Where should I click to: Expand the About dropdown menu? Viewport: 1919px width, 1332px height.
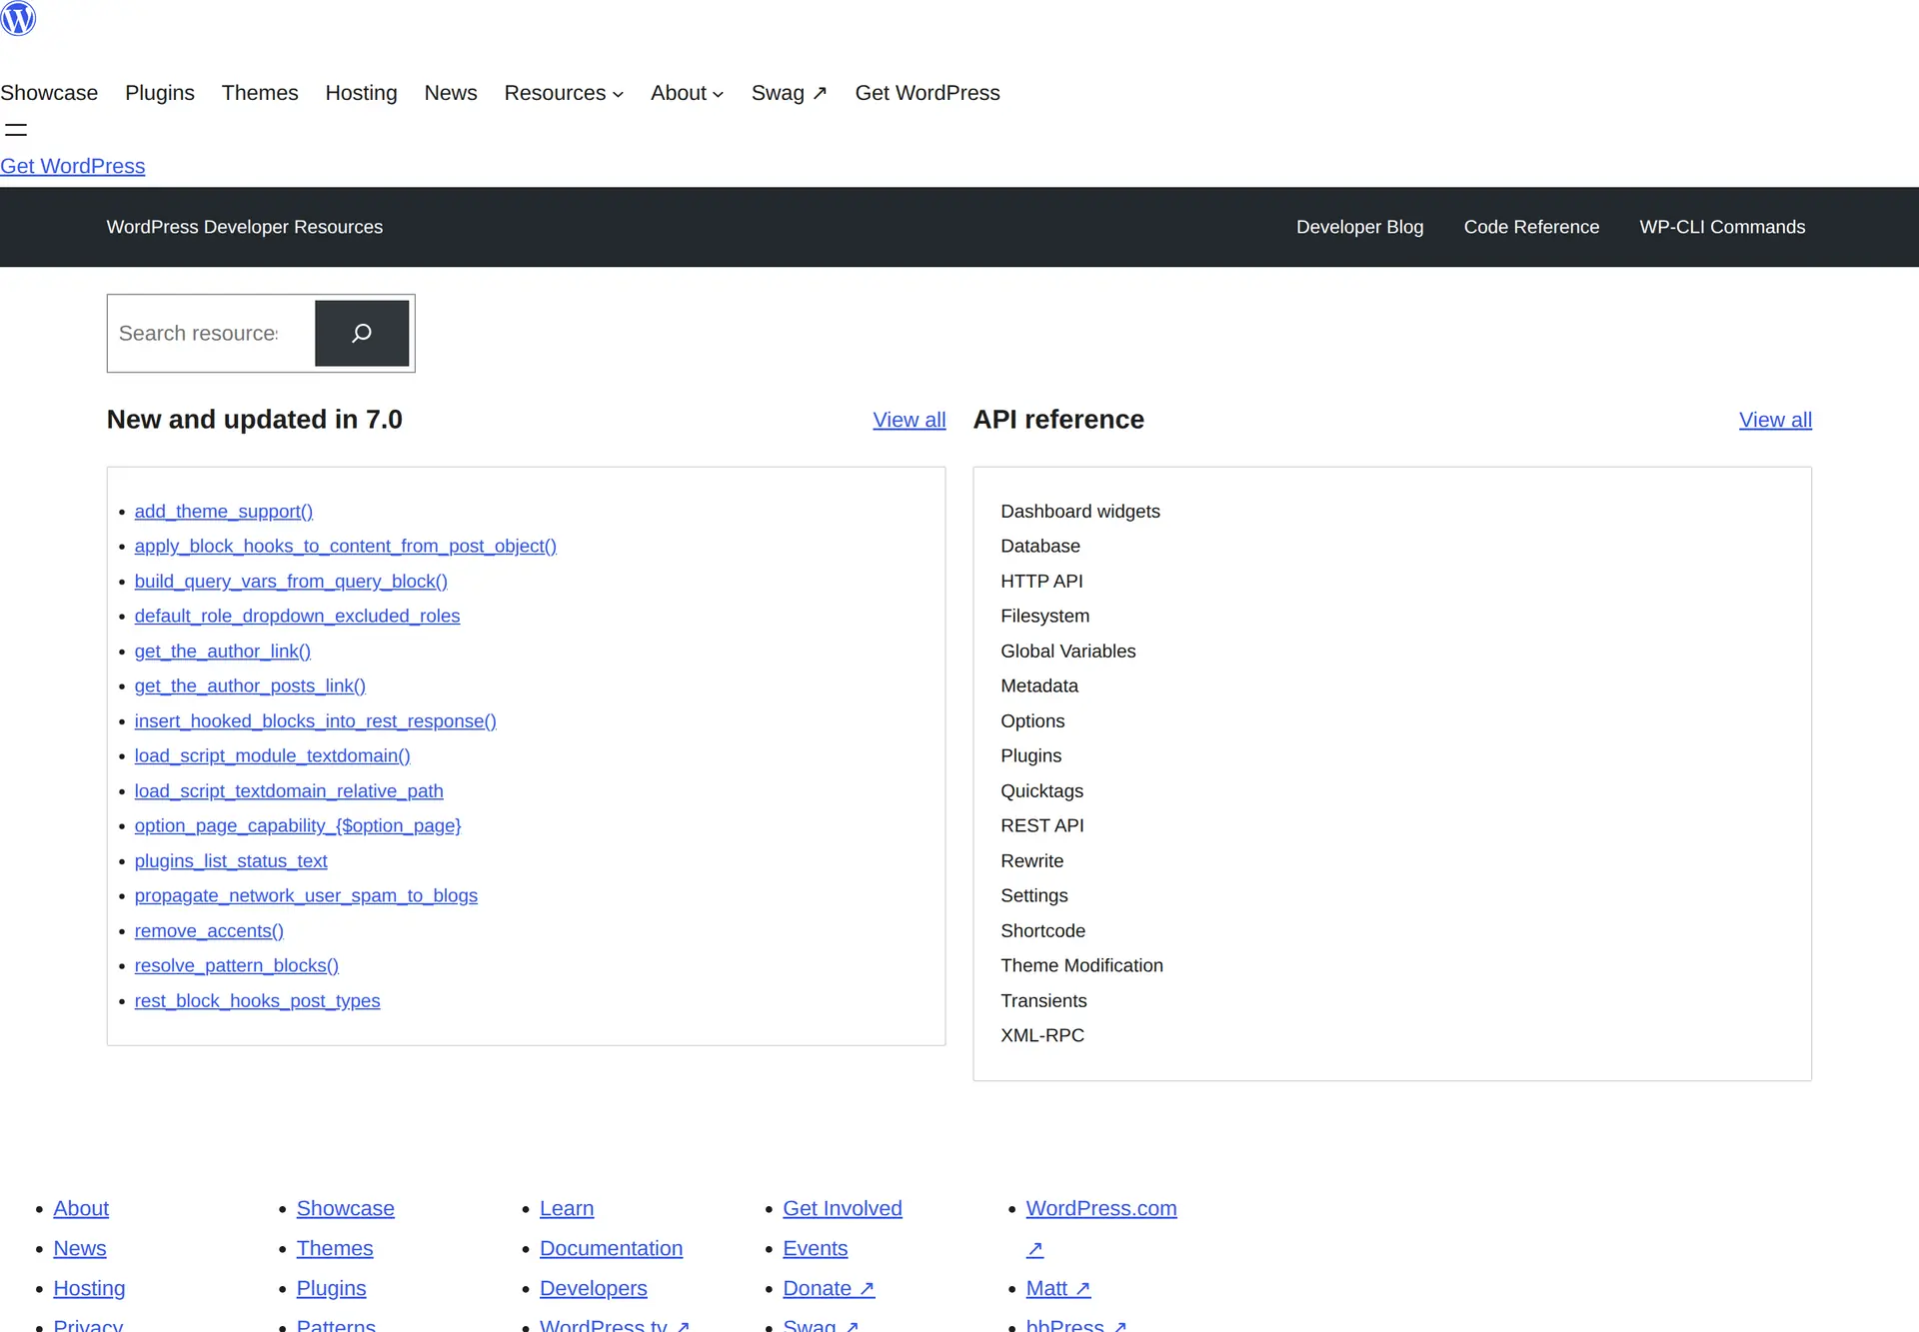click(687, 93)
